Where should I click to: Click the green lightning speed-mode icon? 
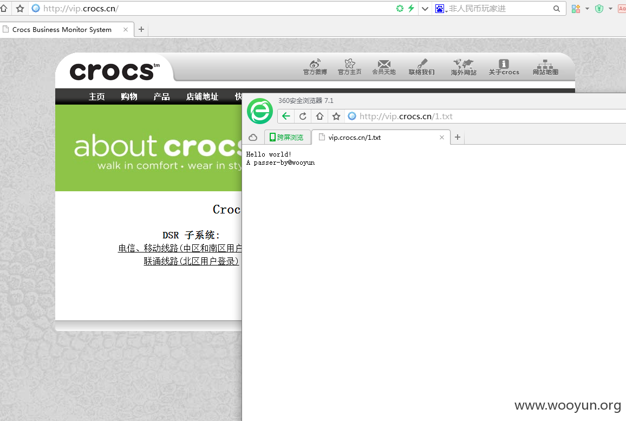(411, 8)
